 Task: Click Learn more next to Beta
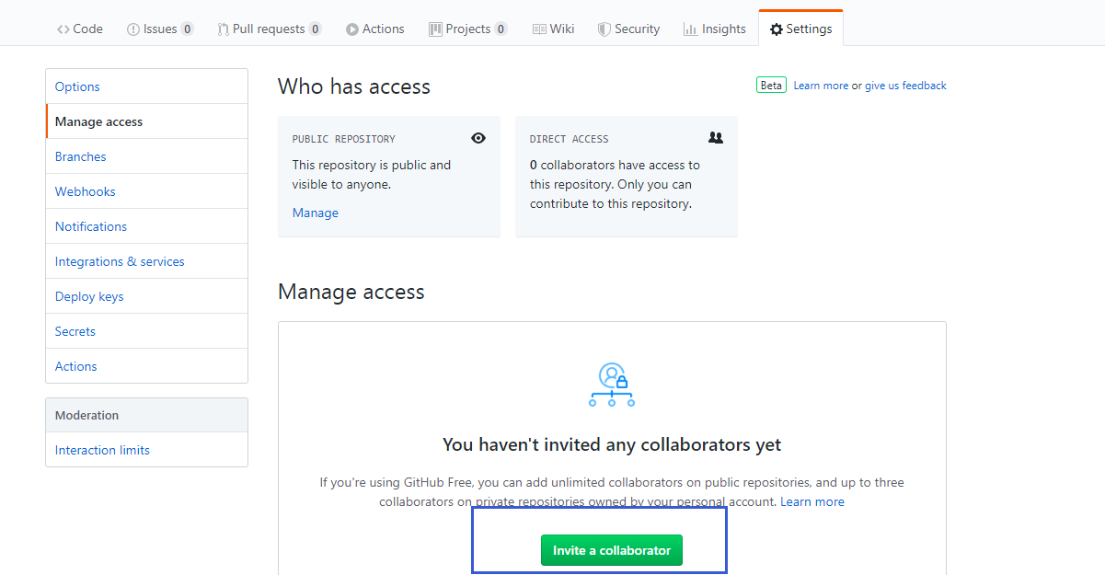821,86
